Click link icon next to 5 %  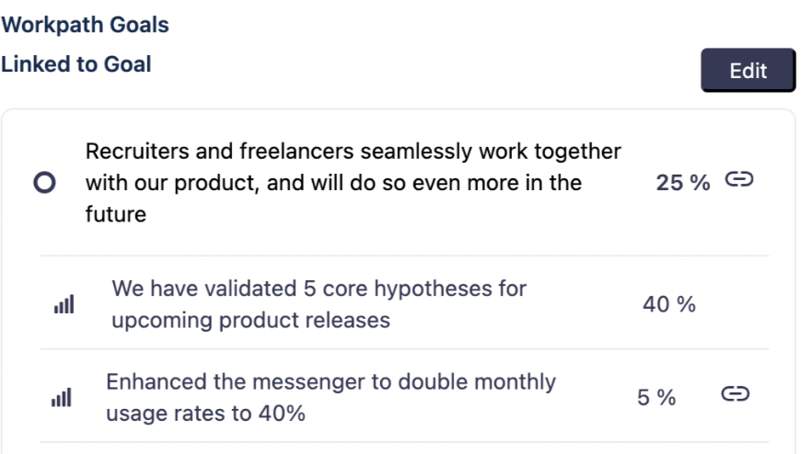point(734,394)
